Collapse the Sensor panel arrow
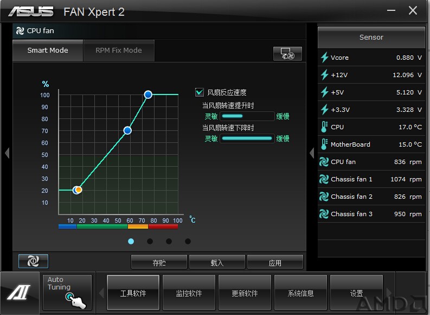This screenshot has width=430, height=315. tap(312, 153)
